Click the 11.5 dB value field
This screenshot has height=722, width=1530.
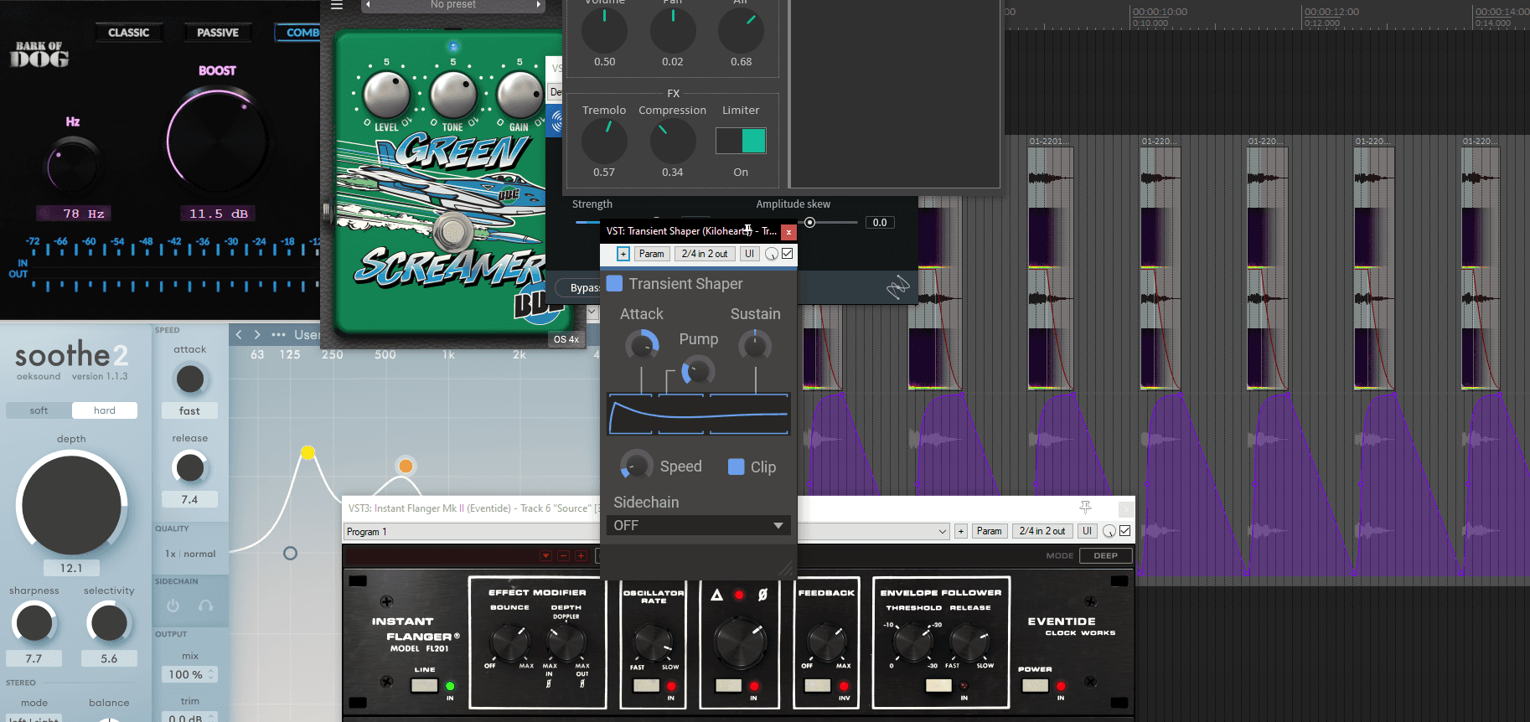tap(219, 214)
